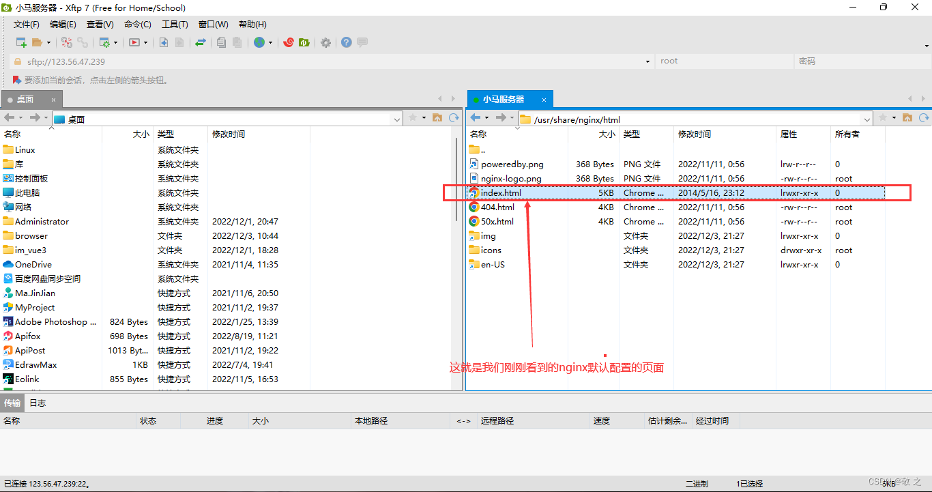Go to parent folder in local pane
Screen dimensions: 932x492
pyautogui.click(x=437, y=118)
